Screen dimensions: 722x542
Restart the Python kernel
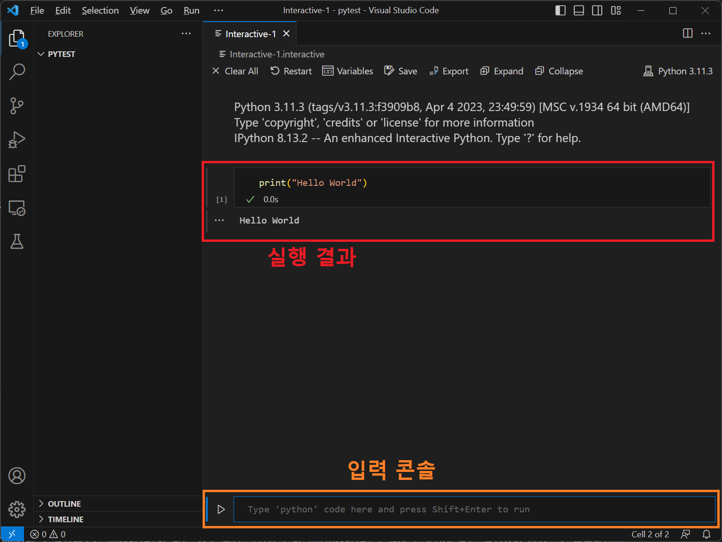[x=291, y=71]
